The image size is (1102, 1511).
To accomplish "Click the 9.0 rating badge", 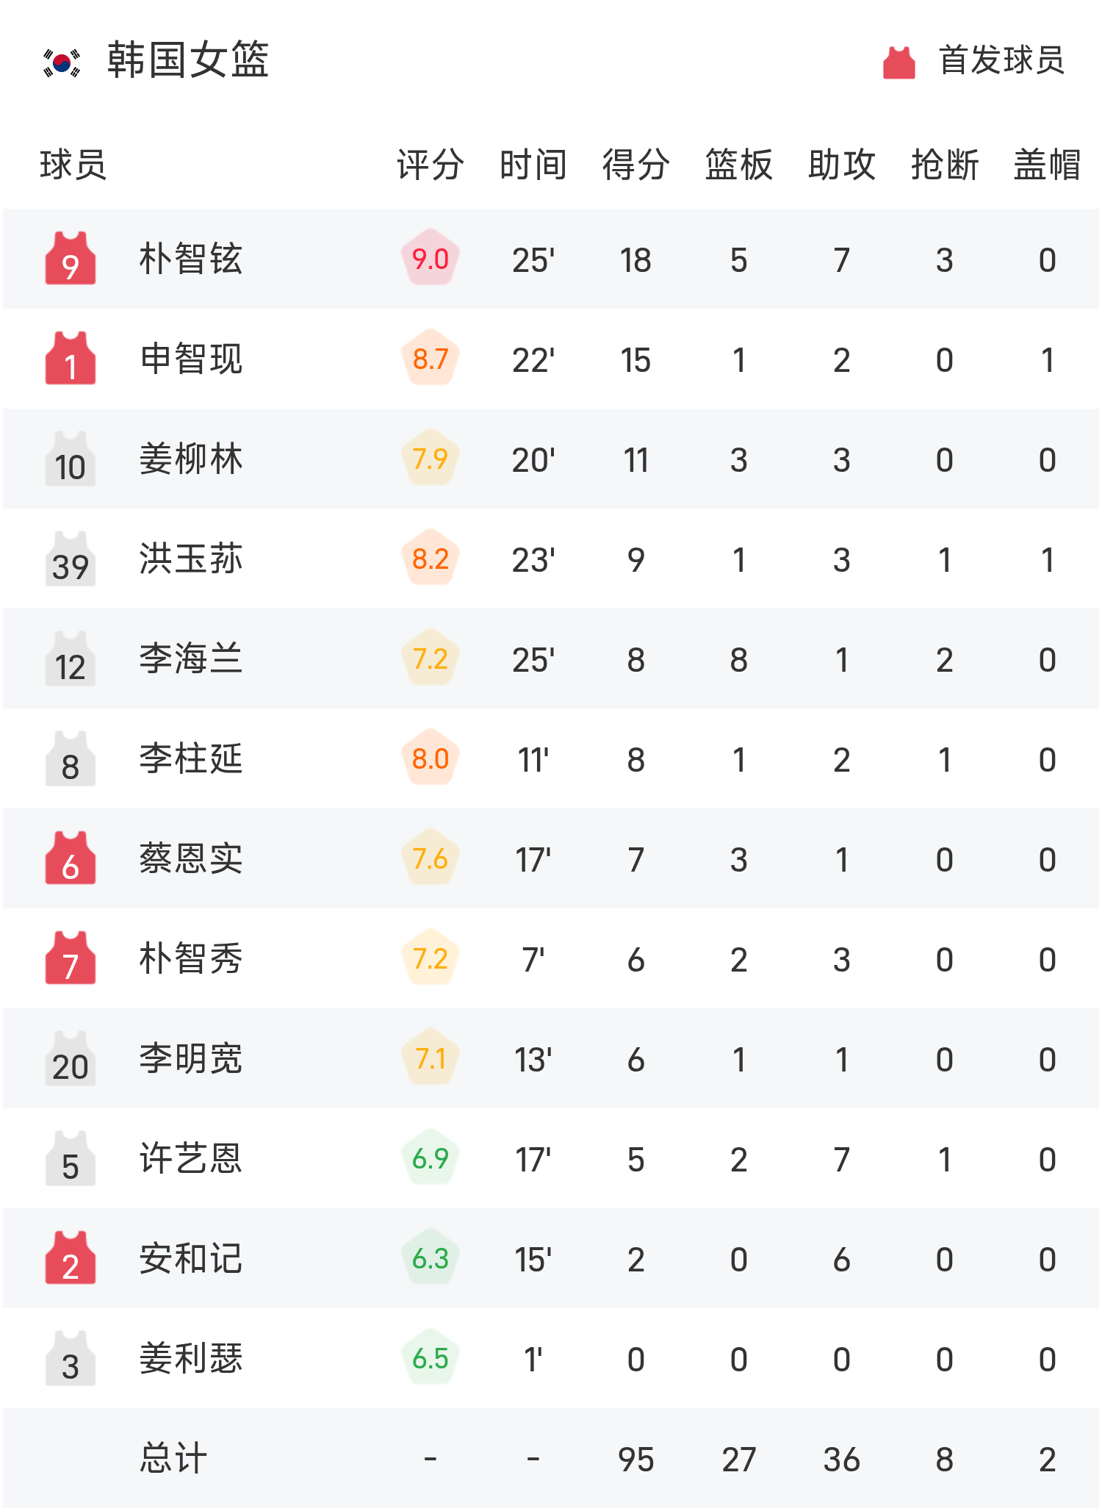I will tap(431, 259).
